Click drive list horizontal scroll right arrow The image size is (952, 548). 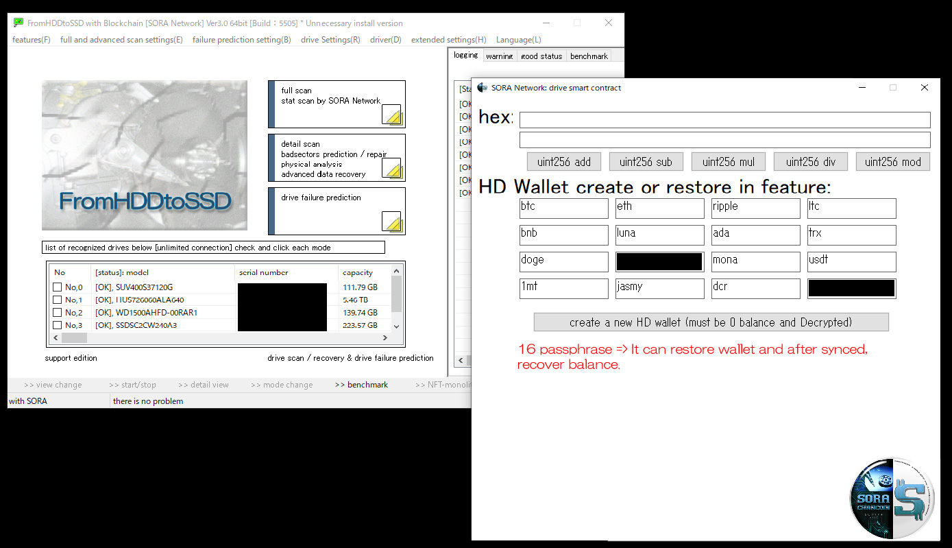(385, 338)
